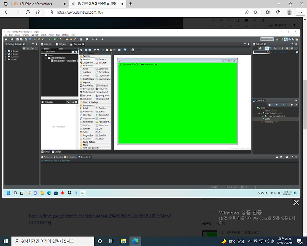307x246 pixels.
Task: Switch to the Source tab below the designer
Action: (x=46, y=152)
